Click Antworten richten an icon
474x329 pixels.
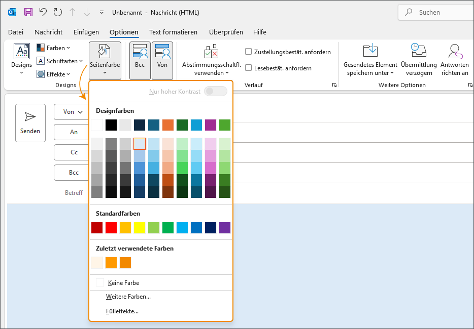coord(454,51)
